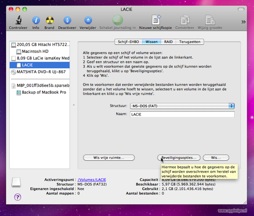Open the purple help question mark
Viewport: 254px width, 216px height.
pyautogui.click(x=18, y=197)
